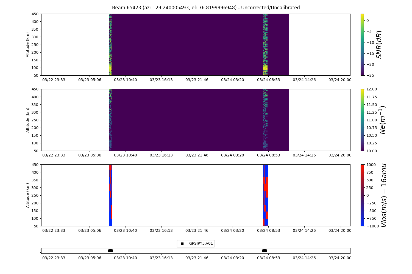Click first black marker in bottom timeline strip
This screenshot has height=274, width=412.
110,251
